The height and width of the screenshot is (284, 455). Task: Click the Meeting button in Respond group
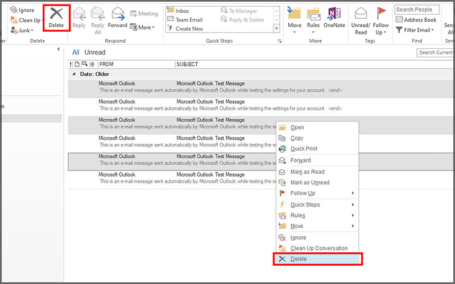[x=144, y=14]
